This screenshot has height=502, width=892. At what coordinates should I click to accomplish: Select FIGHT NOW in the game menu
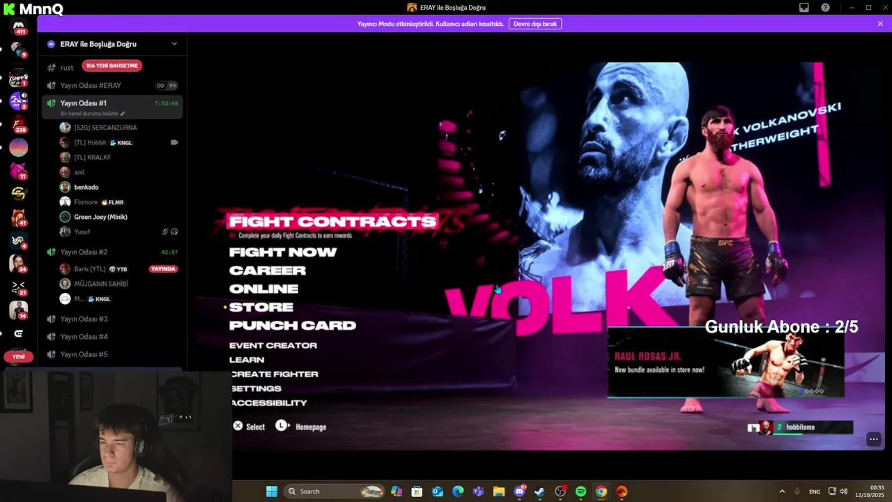click(283, 252)
